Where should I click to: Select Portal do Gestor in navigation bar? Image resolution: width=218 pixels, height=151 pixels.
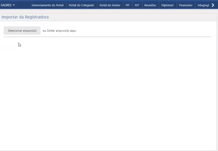point(110,5)
